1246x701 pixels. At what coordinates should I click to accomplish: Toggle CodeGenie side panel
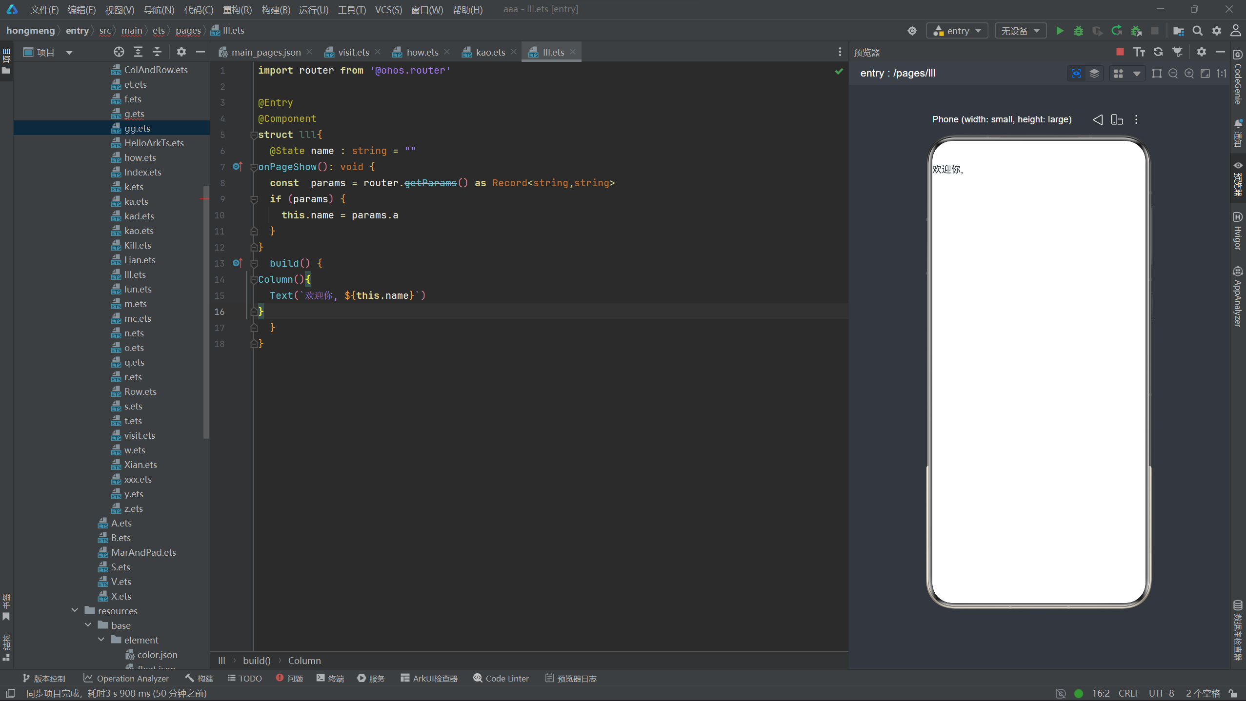point(1238,78)
